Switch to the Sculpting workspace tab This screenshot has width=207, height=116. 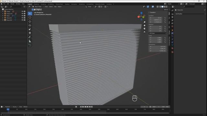pos(43,4)
